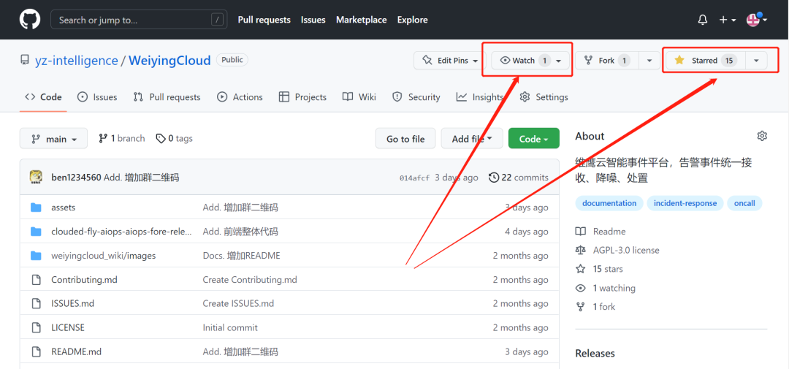The height and width of the screenshot is (369, 789).
Task: Click the About settings gear icon
Action: (762, 136)
